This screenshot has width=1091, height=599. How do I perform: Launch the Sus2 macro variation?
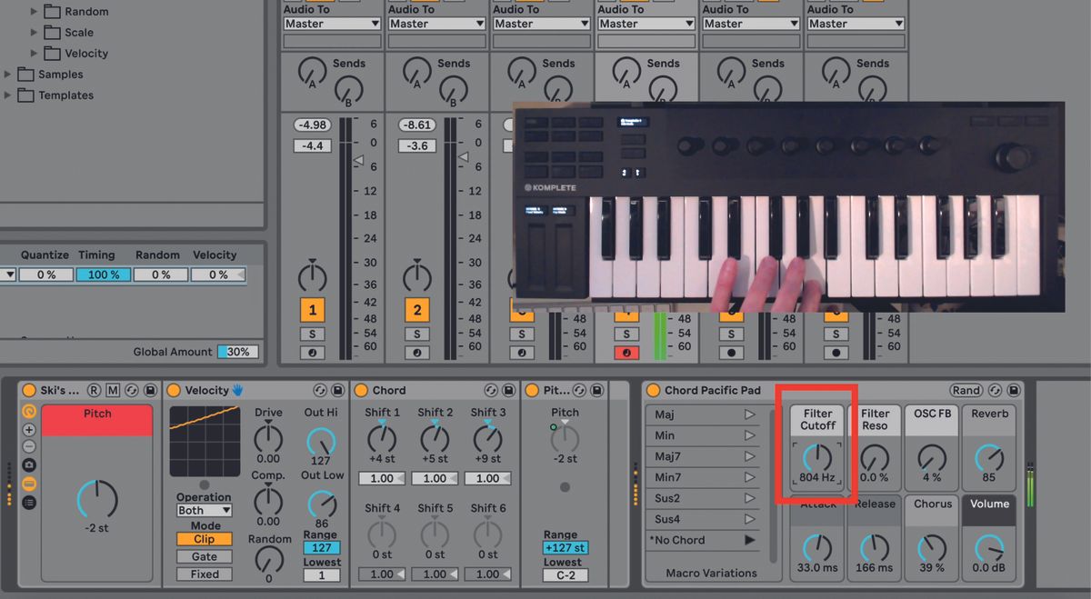[x=749, y=498]
